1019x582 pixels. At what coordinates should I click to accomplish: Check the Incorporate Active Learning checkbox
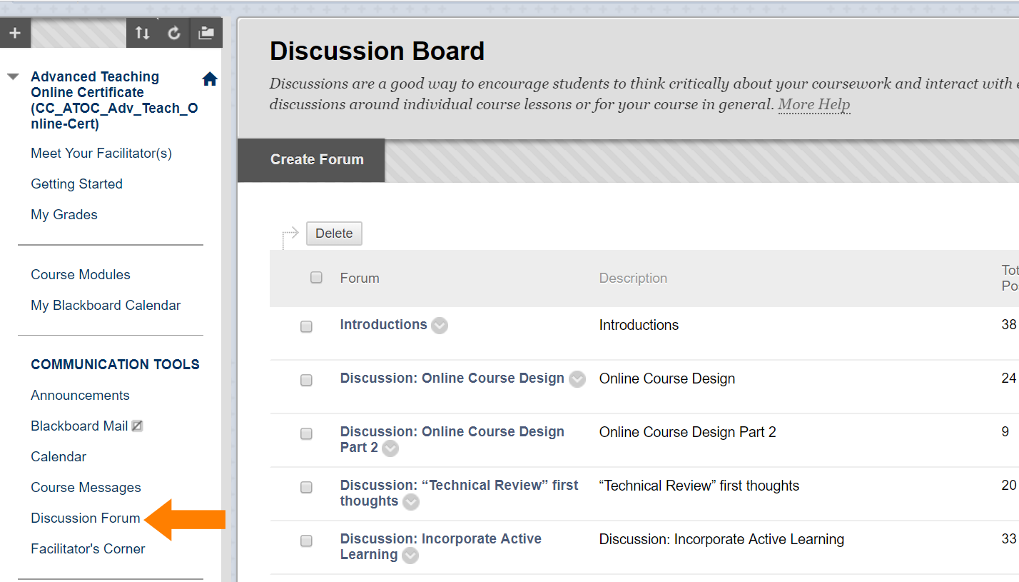pyautogui.click(x=306, y=541)
